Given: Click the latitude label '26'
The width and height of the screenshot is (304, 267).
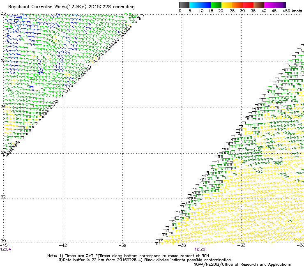Looking at the screenshot, I should point(3,106).
